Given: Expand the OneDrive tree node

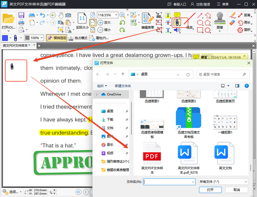Looking at the screenshot, I should [97, 94].
